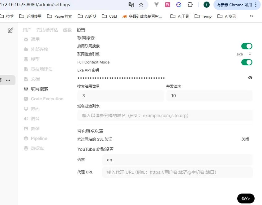Open the 近期使用 bookmark folder
Image resolution: width=262 pixels, height=205 pixels.
click(30, 16)
